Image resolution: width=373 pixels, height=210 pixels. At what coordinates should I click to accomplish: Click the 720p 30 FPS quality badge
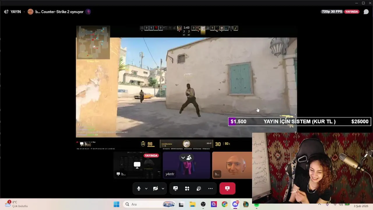332,12
